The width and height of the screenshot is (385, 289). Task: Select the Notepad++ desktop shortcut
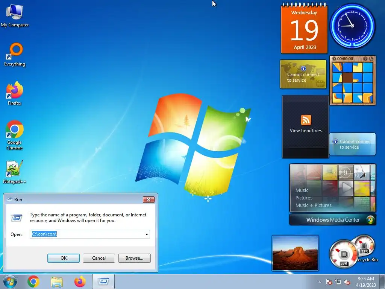15,172
